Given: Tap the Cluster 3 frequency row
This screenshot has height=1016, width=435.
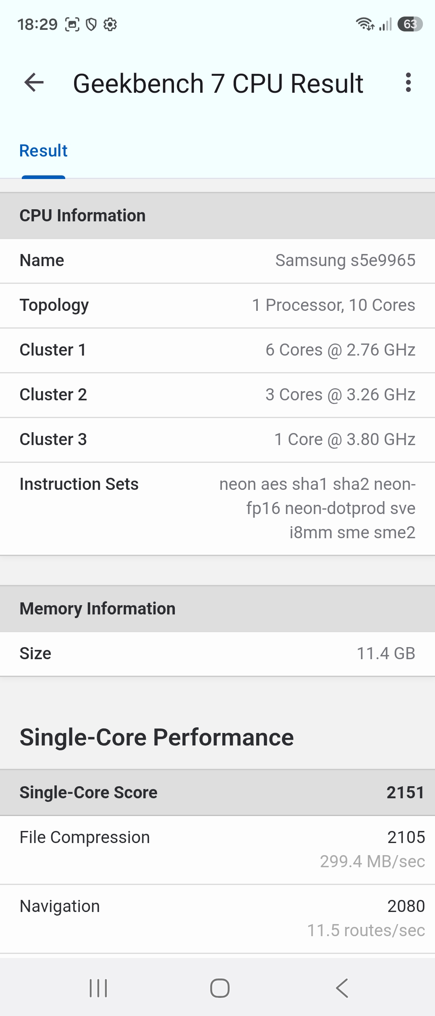Looking at the screenshot, I should click(217, 440).
